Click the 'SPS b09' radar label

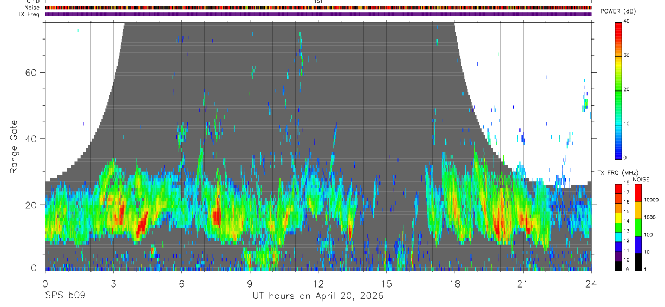pyautogui.click(x=64, y=296)
